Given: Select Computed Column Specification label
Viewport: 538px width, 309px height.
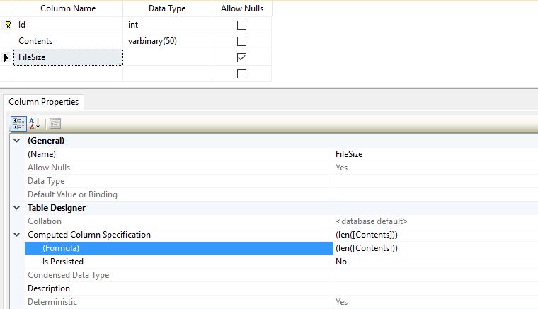Looking at the screenshot, I should pyautogui.click(x=89, y=235).
